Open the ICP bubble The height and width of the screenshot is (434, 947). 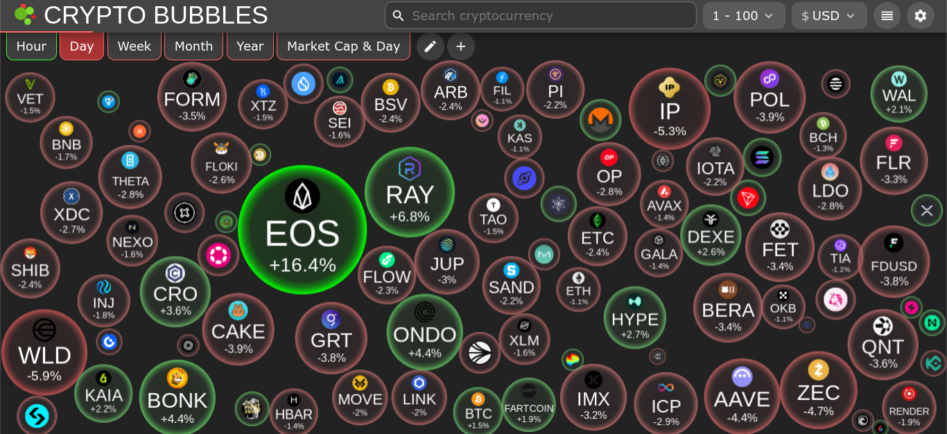pos(666,403)
